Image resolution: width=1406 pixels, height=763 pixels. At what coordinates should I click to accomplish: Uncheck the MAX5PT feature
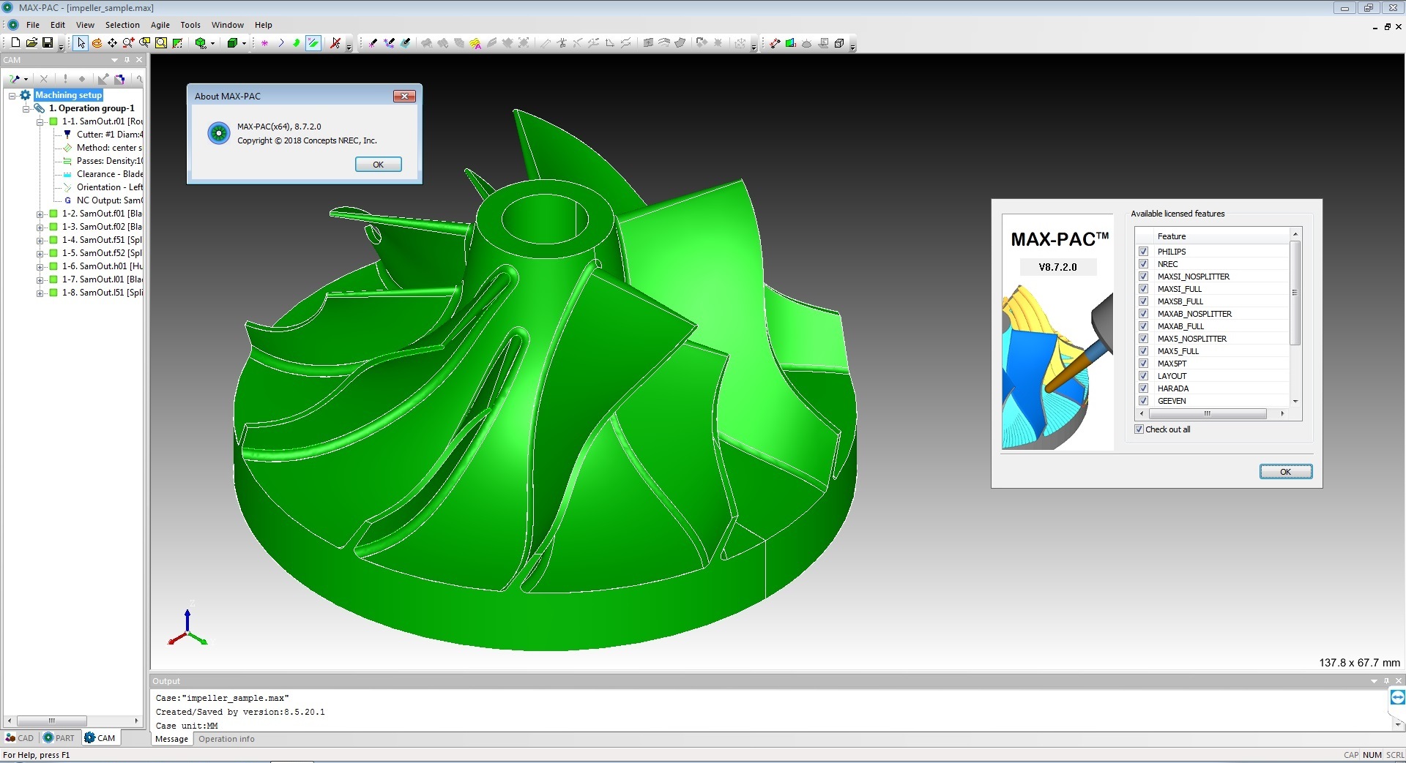1143,364
